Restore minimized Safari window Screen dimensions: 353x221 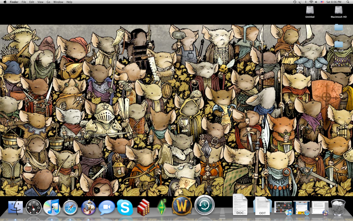tap(301, 208)
